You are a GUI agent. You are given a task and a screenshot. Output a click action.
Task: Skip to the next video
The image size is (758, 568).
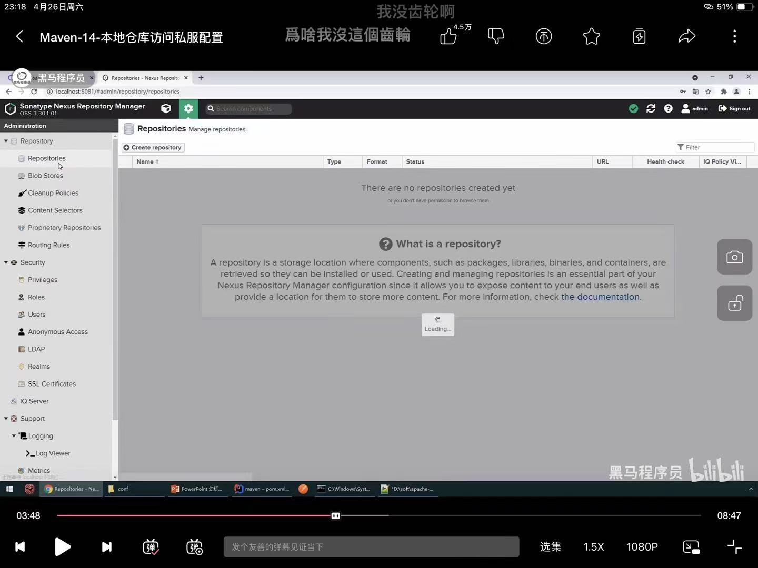[106, 547]
